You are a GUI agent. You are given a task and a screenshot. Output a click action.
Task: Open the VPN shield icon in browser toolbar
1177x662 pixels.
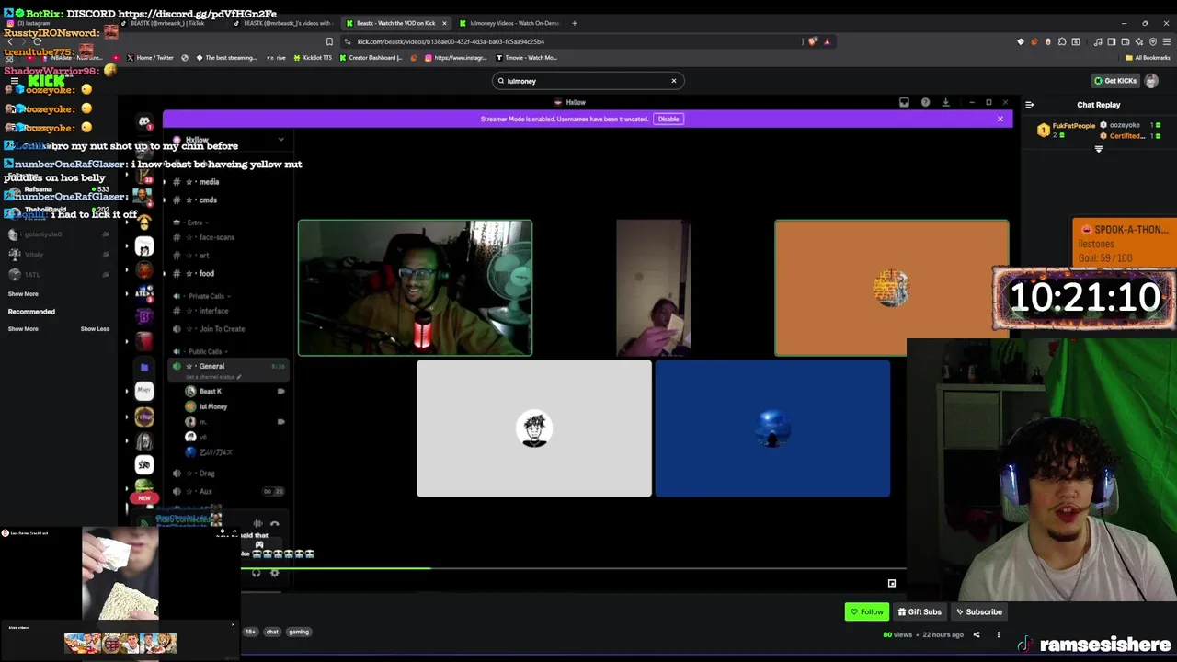[1153, 41]
